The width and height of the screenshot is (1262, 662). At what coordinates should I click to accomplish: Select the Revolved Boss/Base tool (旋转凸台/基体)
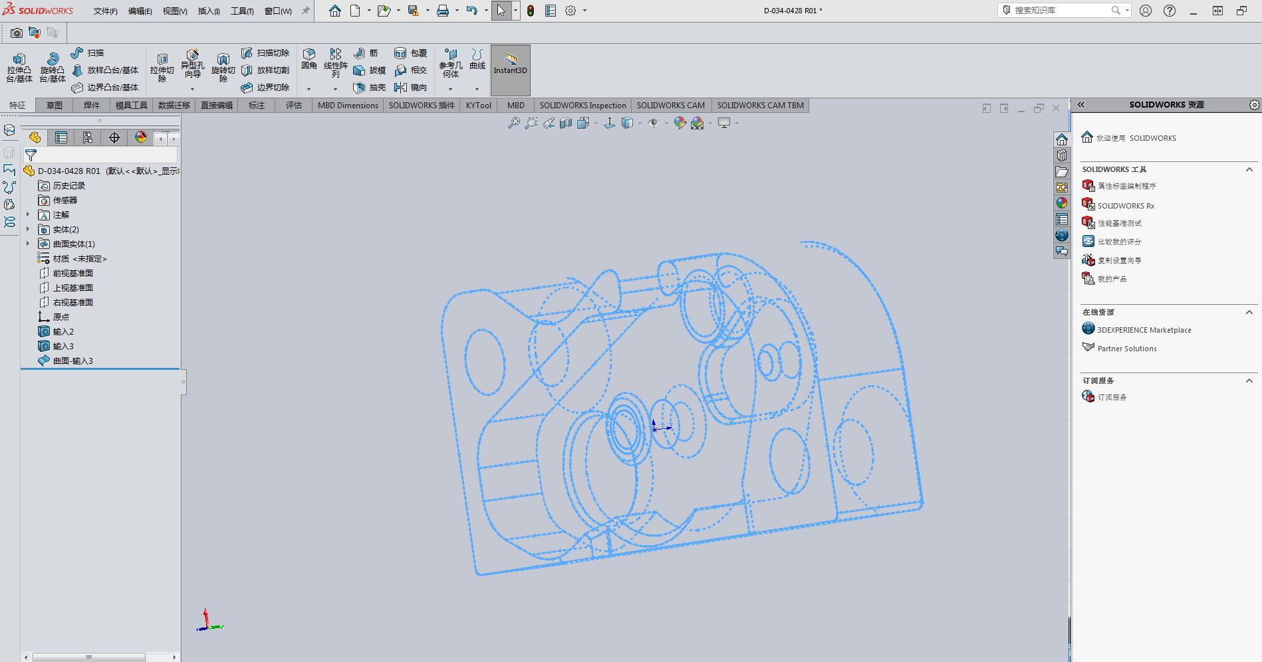(53, 68)
